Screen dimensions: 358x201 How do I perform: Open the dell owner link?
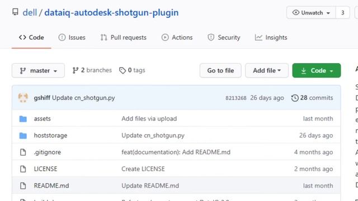tap(30, 12)
